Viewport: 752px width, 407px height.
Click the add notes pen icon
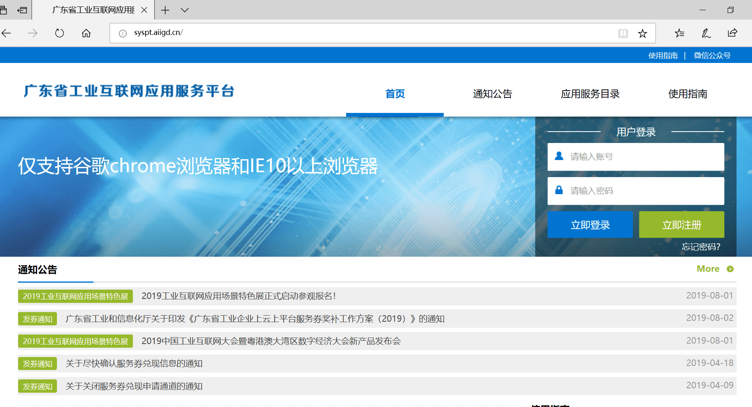click(x=706, y=33)
